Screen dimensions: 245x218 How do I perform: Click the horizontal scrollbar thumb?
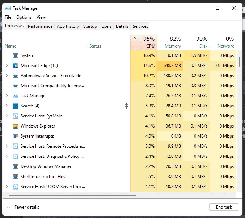pos(72,195)
